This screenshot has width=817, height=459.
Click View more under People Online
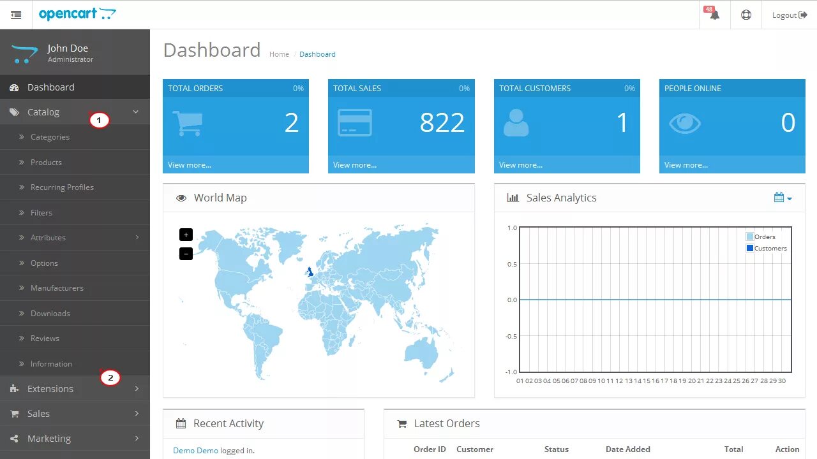(686, 164)
